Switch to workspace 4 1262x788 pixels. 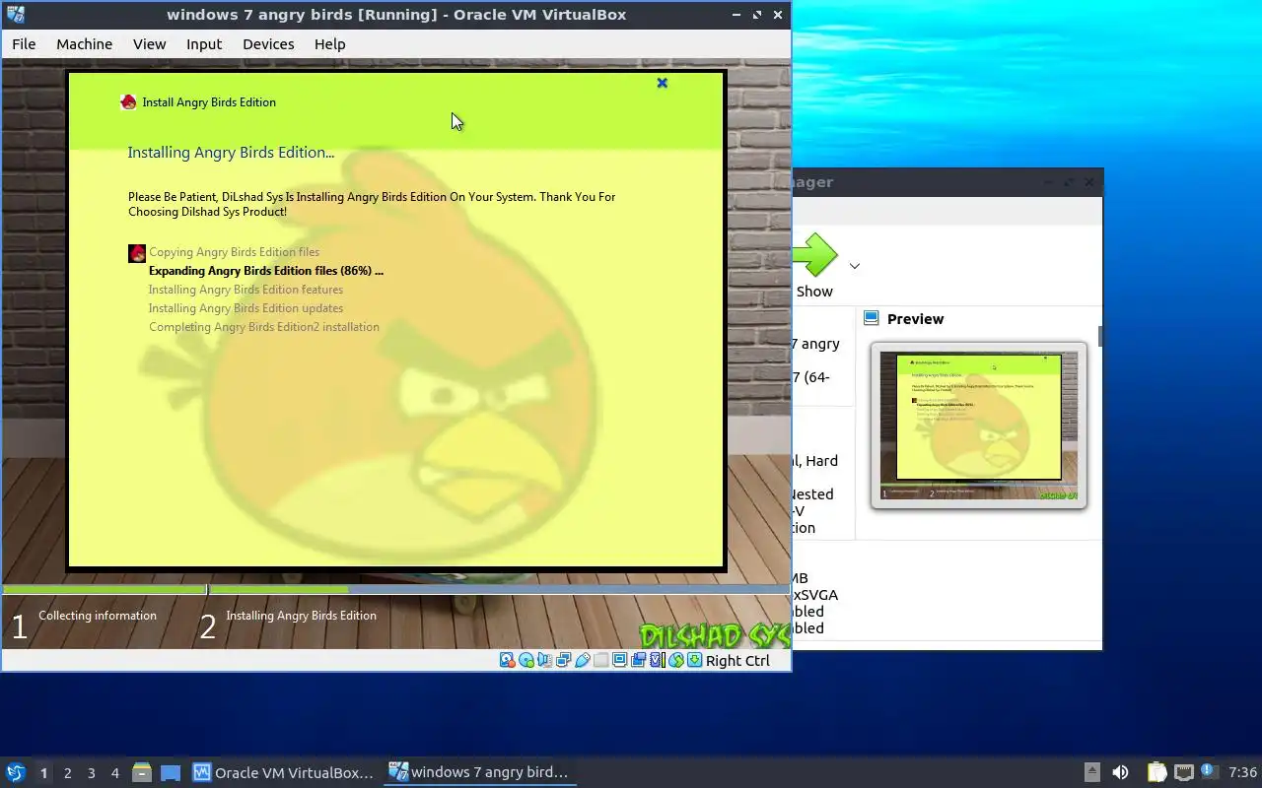(115, 773)
